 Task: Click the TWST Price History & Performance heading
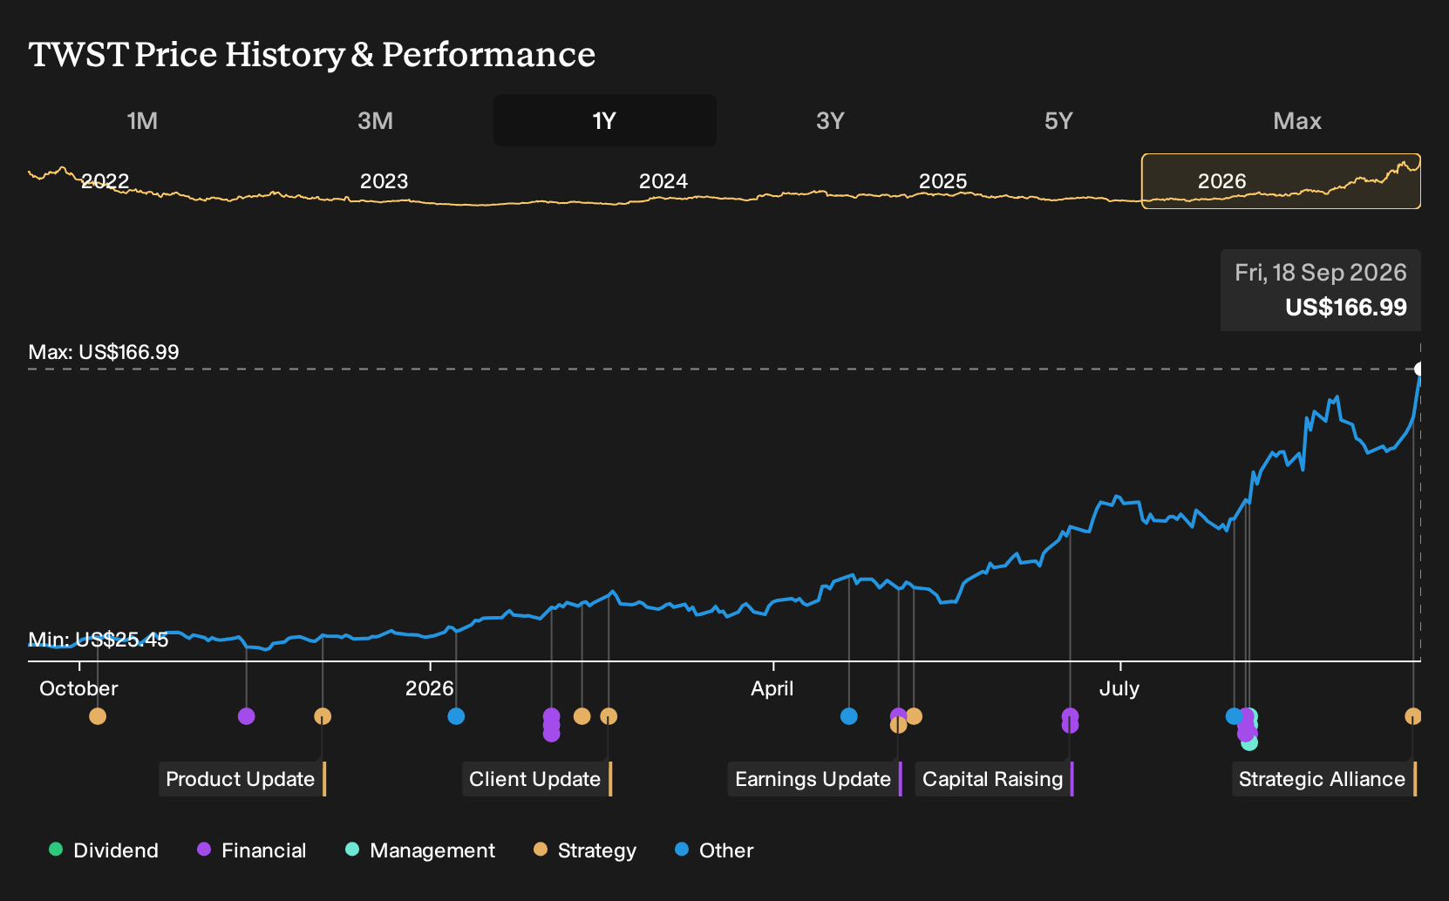tap(312, 55)
